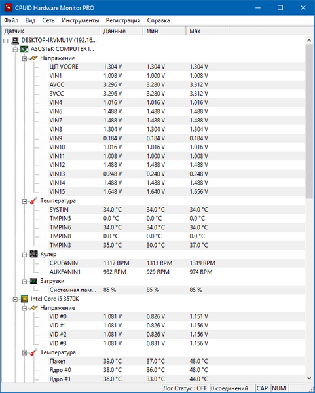The image size is (315, 393).
Task: Click the Данные column header
Action: point(122,31)
